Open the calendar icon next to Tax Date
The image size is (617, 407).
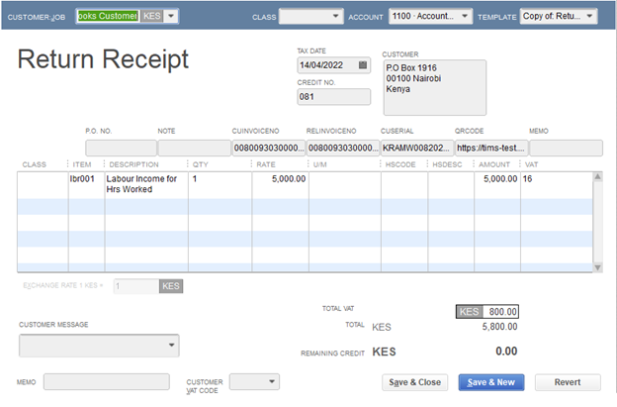[x=363, y=66]
